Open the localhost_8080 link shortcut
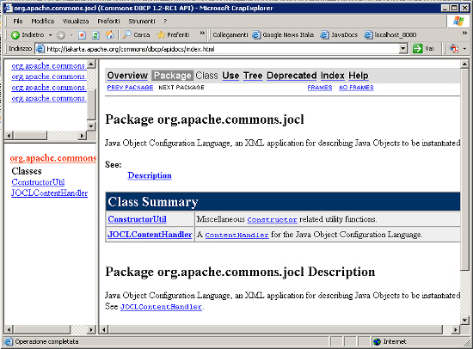Image resolution: width=473 pixels, height=349 pixels. [x=390, y=35]
